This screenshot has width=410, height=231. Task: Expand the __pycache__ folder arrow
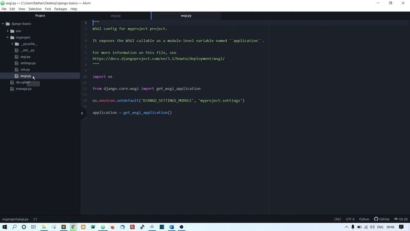coord(12,44)
